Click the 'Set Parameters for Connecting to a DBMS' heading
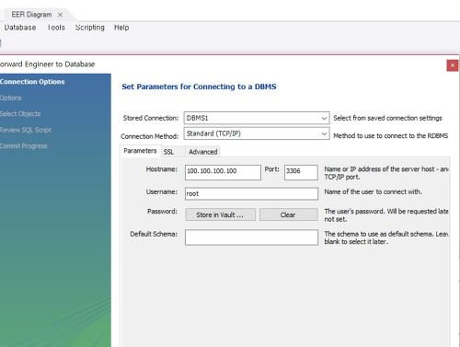 (x=199, y=87)
